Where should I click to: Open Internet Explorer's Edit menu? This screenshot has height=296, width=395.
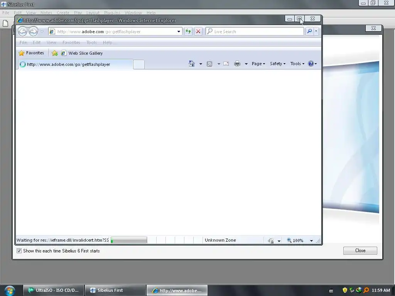coord(37,42)
